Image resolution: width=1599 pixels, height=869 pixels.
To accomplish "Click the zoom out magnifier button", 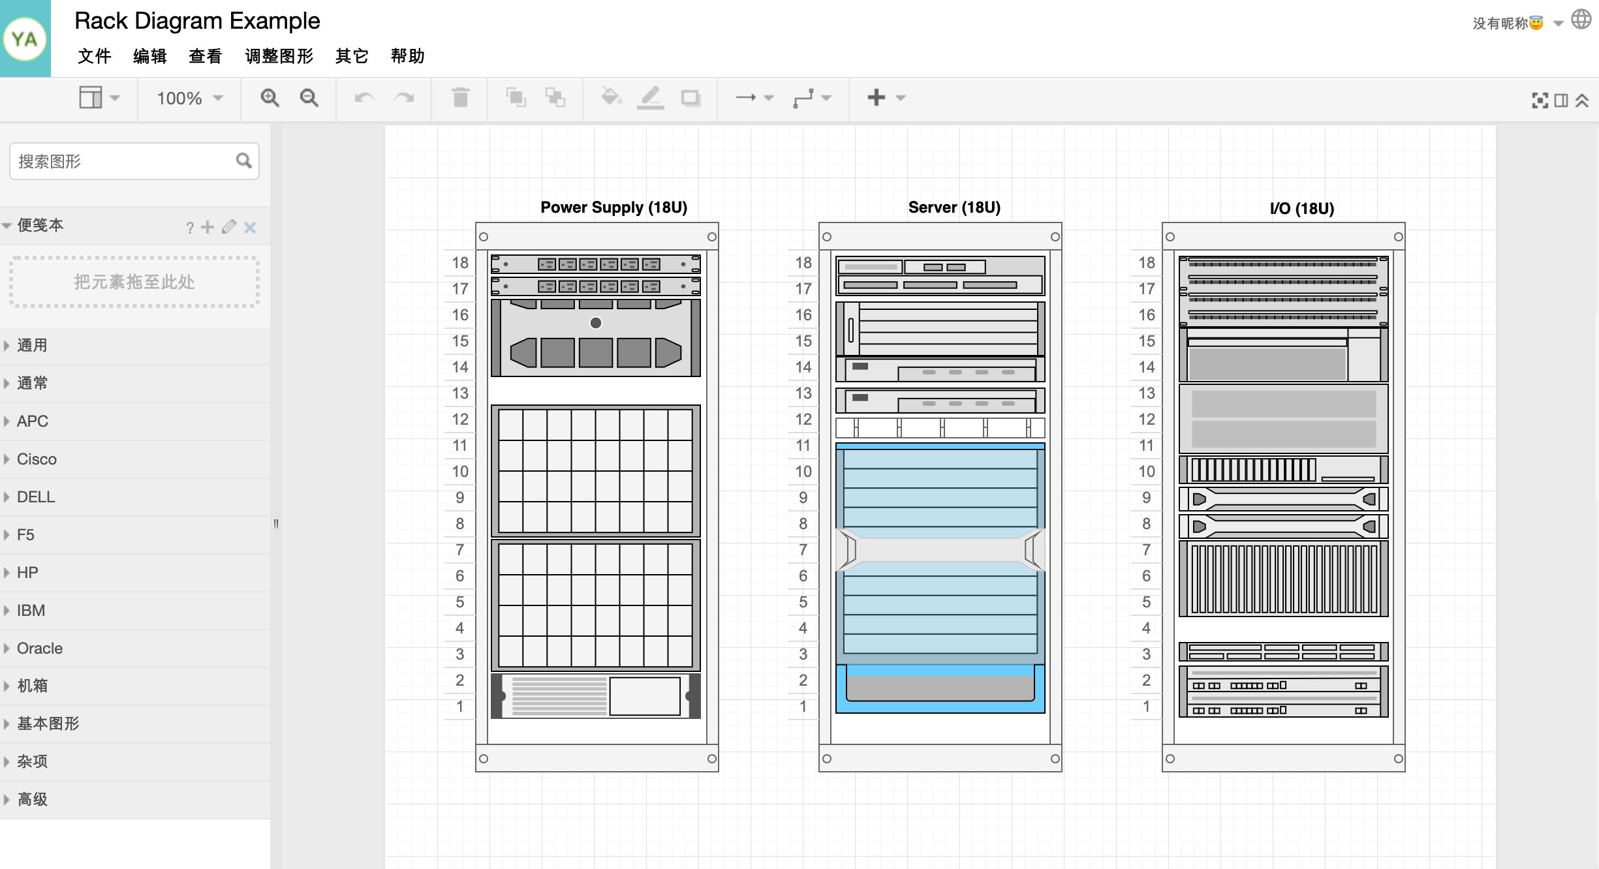I will [309, 97].
